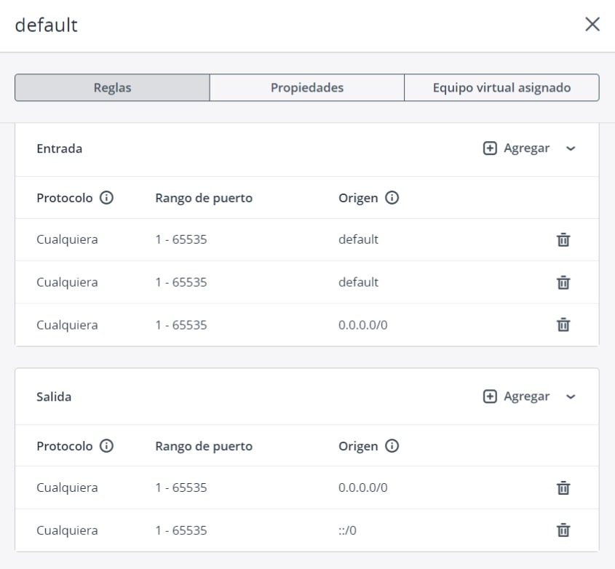Click Rango de puerto header in Salida
Viewport: 615px width, 569px height.
(204, 446)
